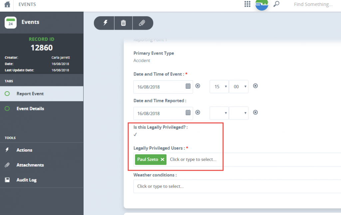
Task: Click the home icon in top bar
Action: pyautogui.click(x=7, y=5)
